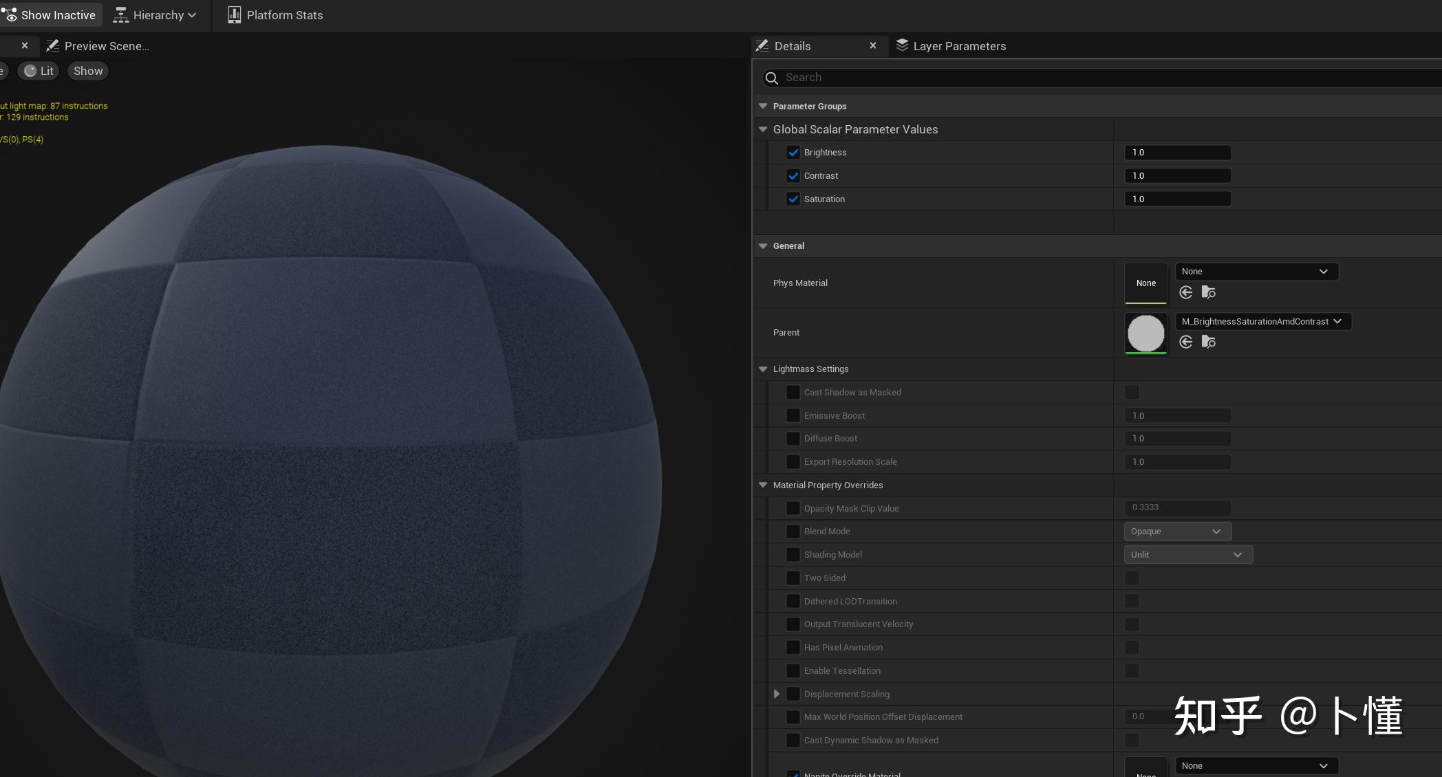Toggle the Show Inactive eye icon
This screenshot has height=777, width=1442.
point(10,14)
